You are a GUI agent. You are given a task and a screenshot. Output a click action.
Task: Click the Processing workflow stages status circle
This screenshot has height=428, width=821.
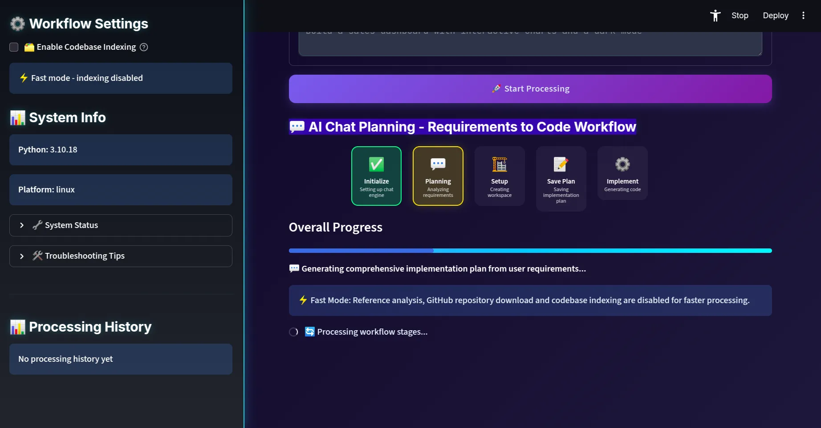pyautogui.click(x=293, y=332)
